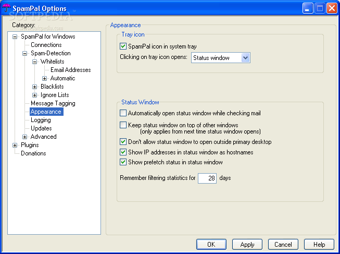This screenshot has width=340, height=254.
Task: Select the Automatic whitelist category
Action: (x=62, y=78)
